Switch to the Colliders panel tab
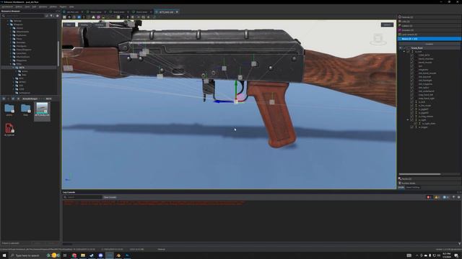This screenshot has height=259, width=462. 430,26
